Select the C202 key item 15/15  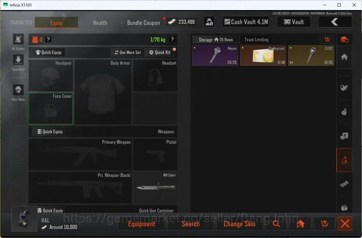pos(311,55)
